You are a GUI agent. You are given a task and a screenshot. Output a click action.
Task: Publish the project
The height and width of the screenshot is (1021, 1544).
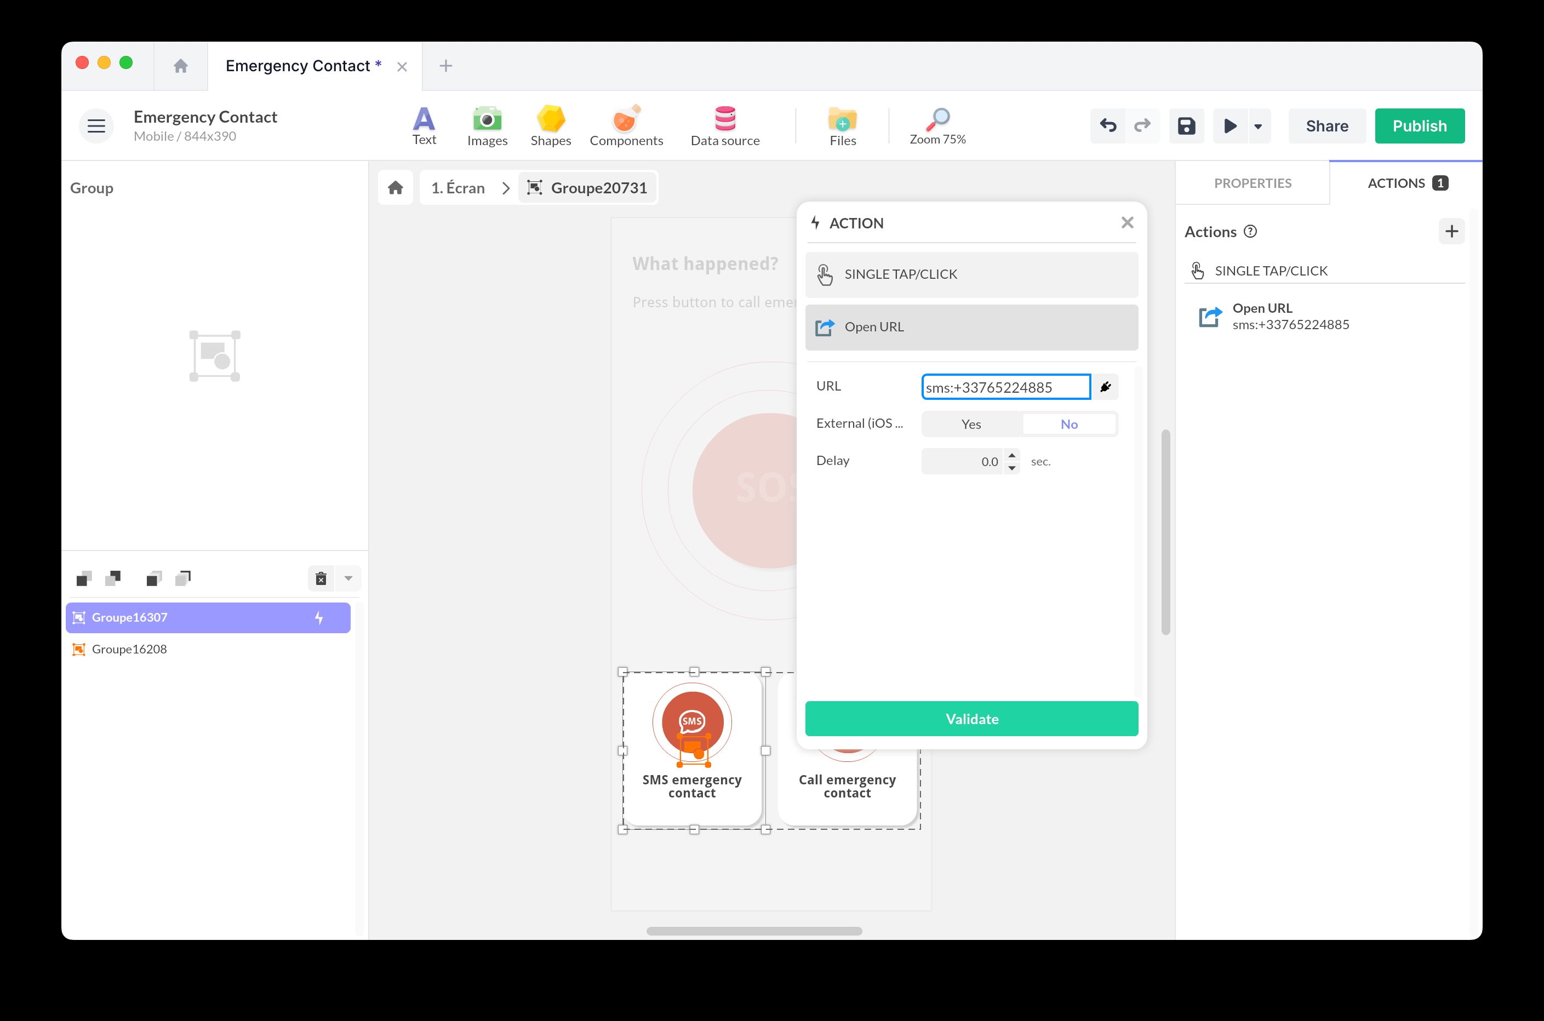[1420, 125]
